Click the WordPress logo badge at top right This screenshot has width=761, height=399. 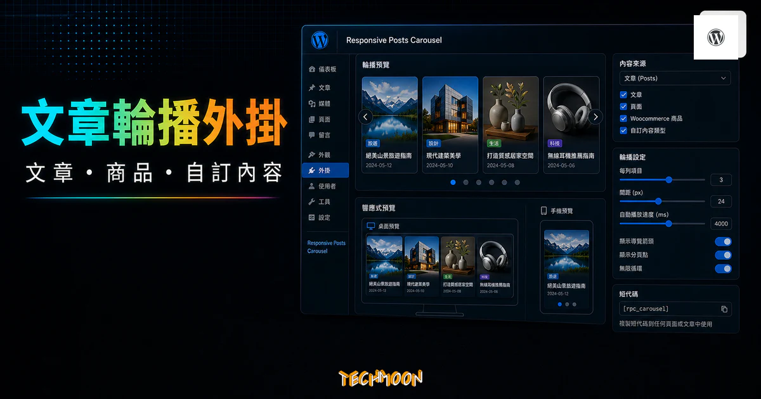point(716,37)
